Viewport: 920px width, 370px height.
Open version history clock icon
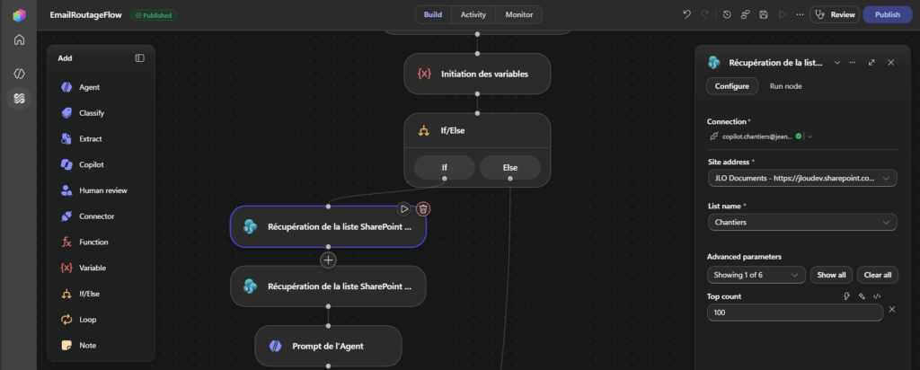pyautogui.click(x=727, y=14)
